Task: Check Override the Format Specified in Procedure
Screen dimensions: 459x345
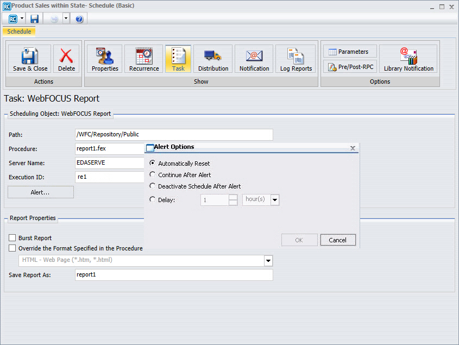Action: click(12, 248)
